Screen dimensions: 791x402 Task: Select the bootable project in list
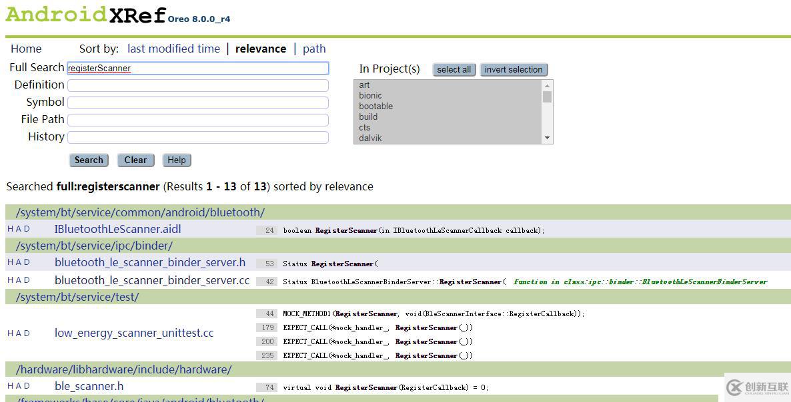coord(376,106)
